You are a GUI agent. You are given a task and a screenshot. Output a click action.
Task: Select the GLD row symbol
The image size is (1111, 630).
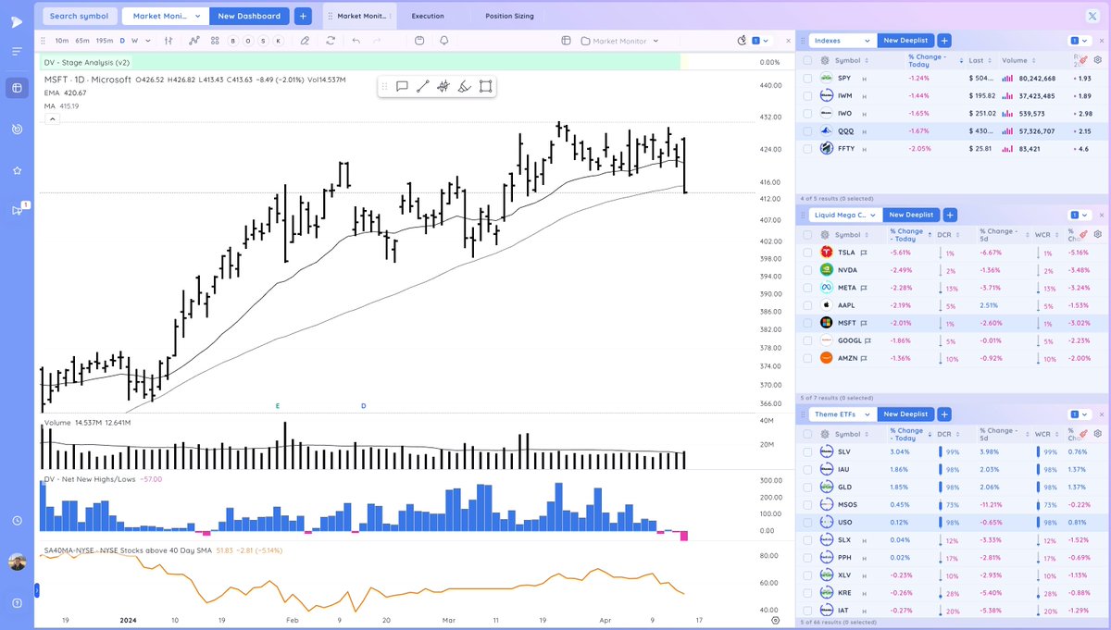(843, 487)
